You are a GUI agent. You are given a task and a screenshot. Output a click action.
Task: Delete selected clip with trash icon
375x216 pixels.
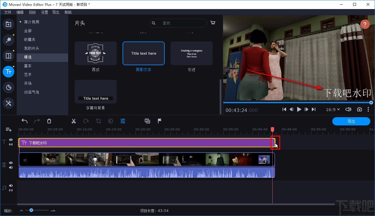tap(49, 121)
